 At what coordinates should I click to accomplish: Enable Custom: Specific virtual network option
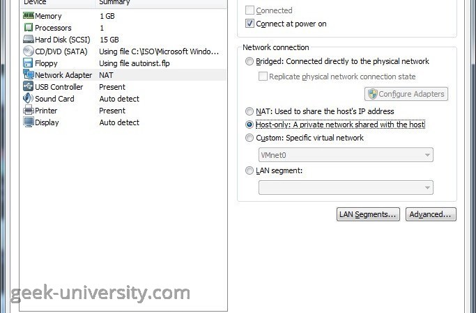click(x=249, y=138)
